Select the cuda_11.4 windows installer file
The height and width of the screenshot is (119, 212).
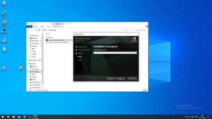(x=56, y=40)
